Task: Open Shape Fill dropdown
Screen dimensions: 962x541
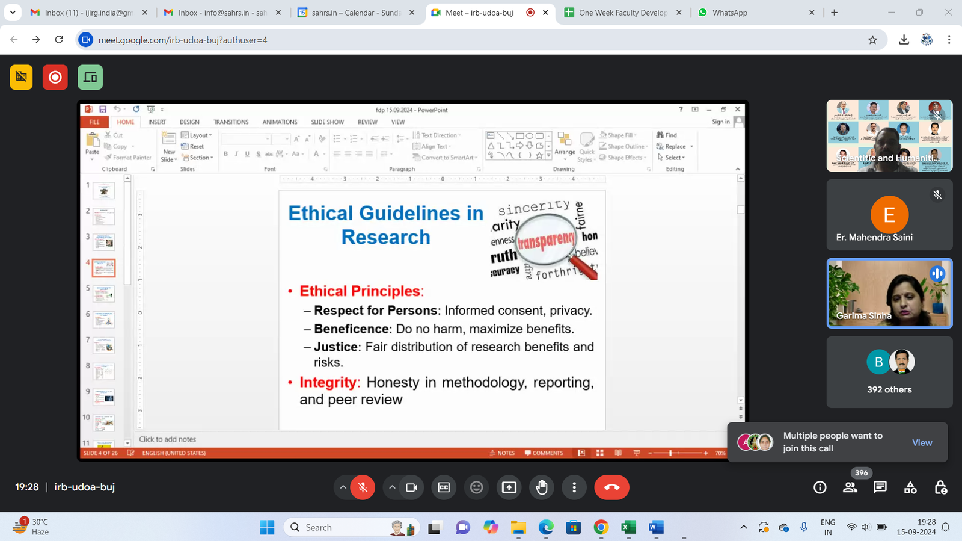Action: 618,135
